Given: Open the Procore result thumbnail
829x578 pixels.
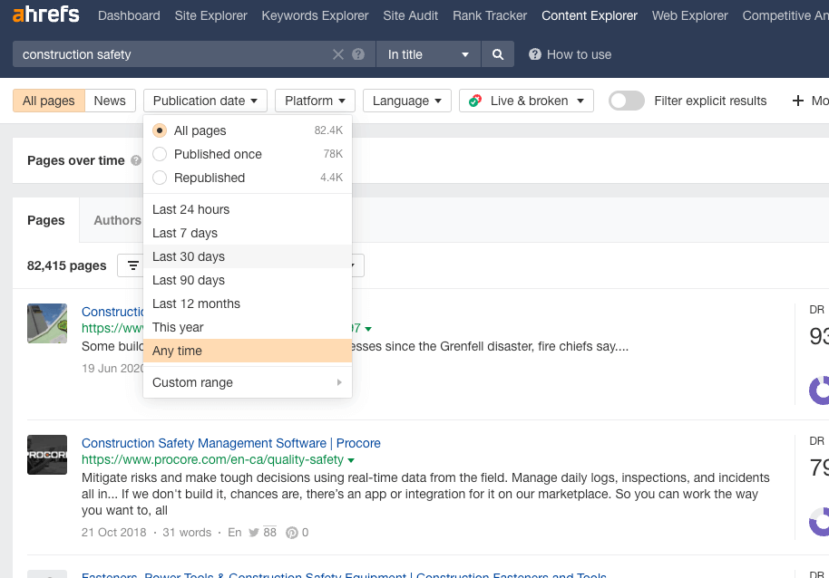Looking at the screenshot, I should (47, 455).
